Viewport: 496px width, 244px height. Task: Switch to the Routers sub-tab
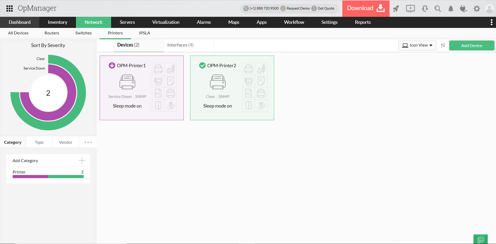[x=52, y=33]
